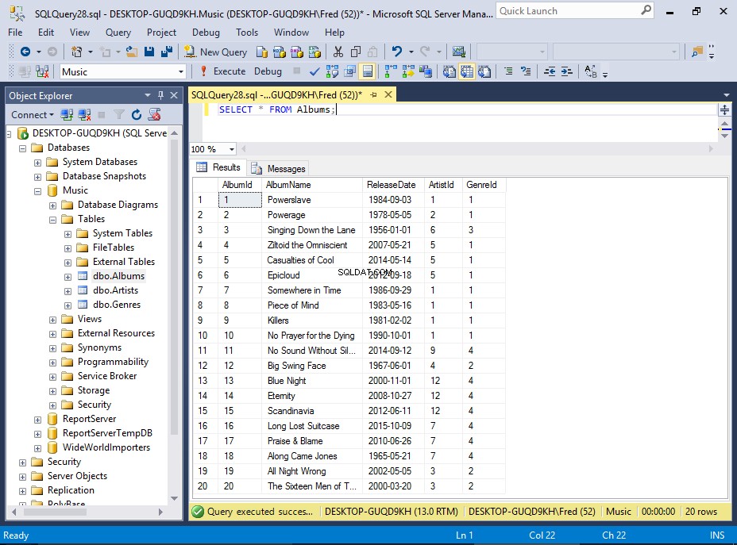Click the Filter icon in Object Explorer
This screenshot has width=737, height=545.
[x=119, y=114]
